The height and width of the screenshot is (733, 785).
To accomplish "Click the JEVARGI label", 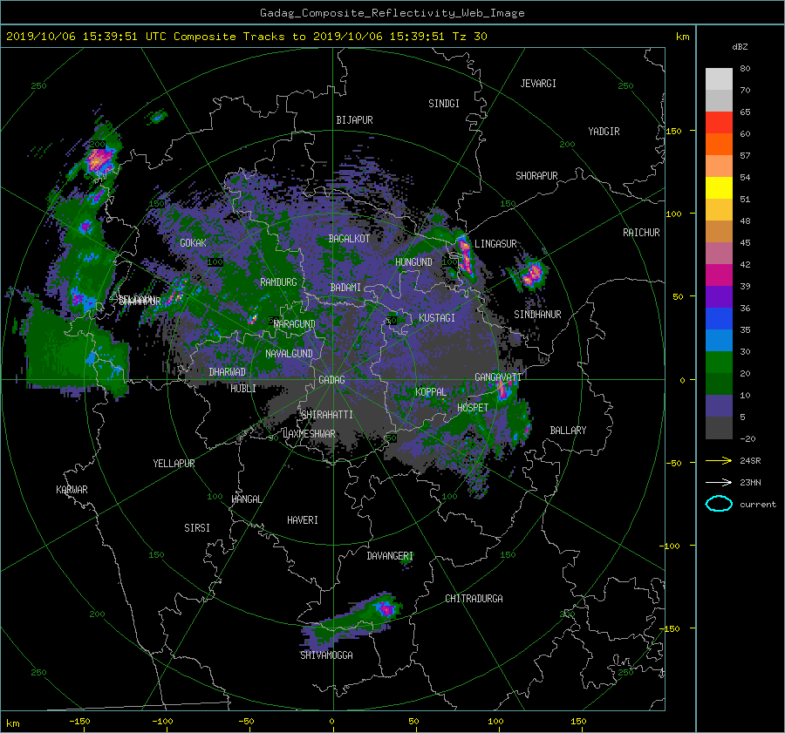I will pyautogui.click(x=538, y=84).
